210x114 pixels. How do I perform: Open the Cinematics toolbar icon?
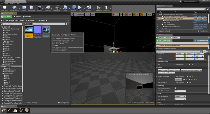pyautogui.click(x=56, y=8)
